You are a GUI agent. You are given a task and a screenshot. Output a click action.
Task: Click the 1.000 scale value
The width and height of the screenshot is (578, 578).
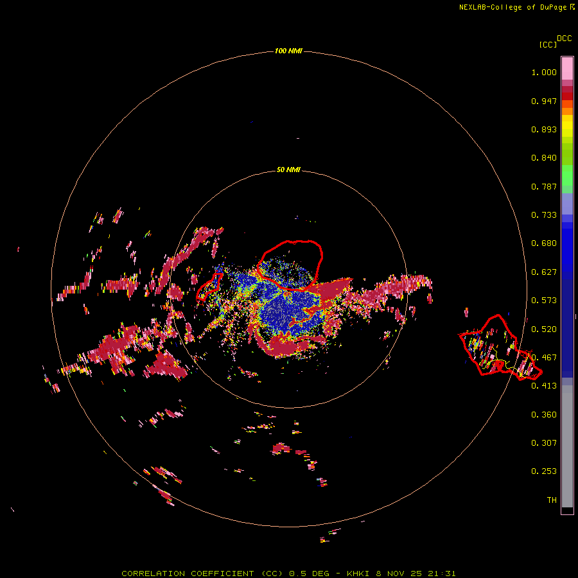coord(544,72)
